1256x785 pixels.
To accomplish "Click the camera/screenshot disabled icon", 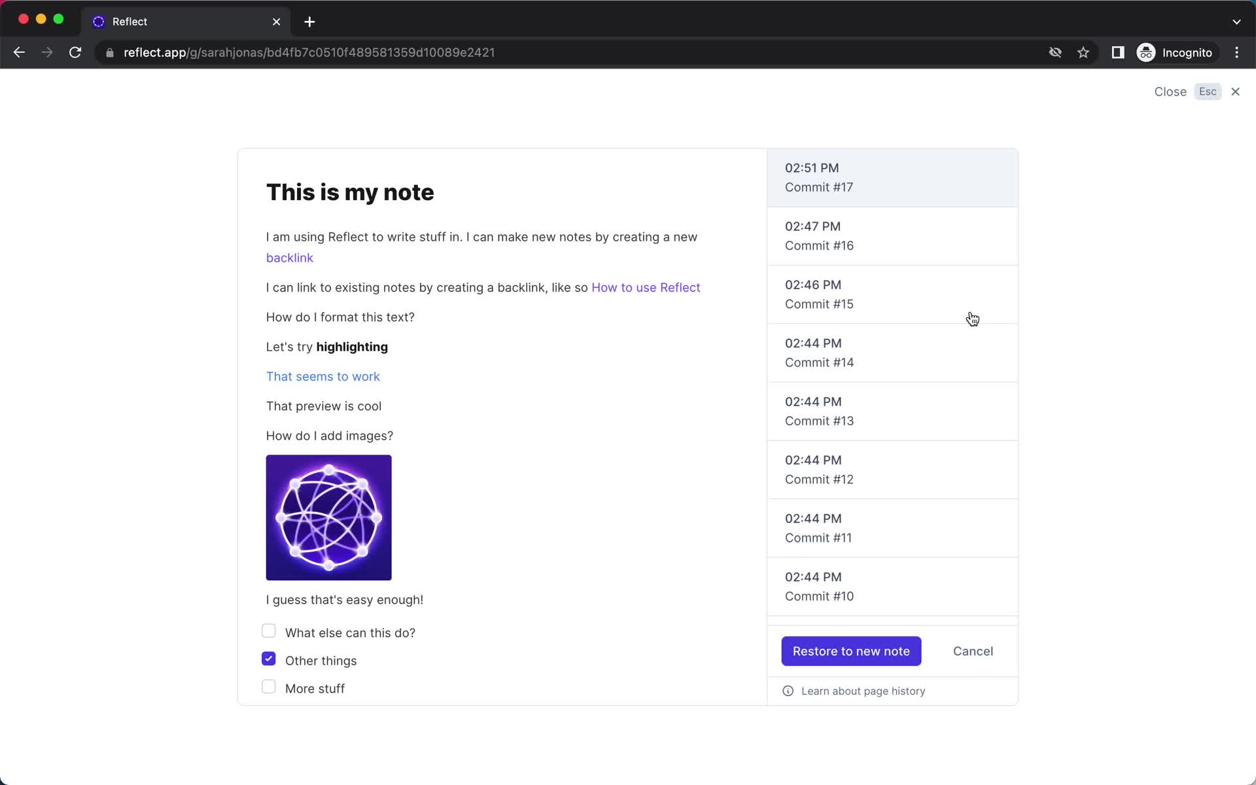I will [x=1055, y=52].
